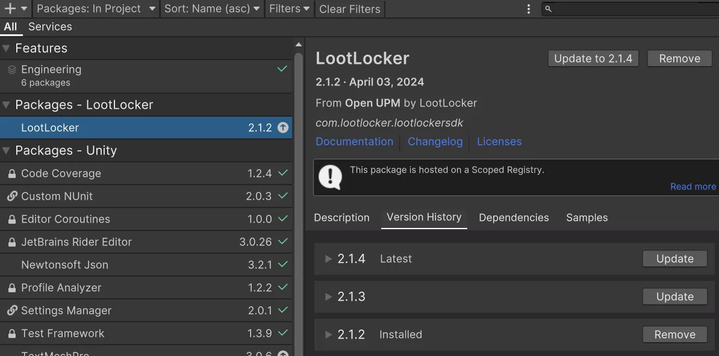719x356 pixels.
Task: Click the lock icon beside Editor Coroutines
Action: pyautogui.click(x=12, y=219)
